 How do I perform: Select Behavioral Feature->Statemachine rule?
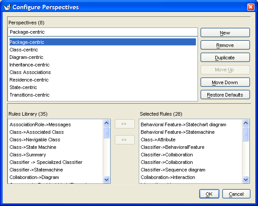(x=191, y=132)
